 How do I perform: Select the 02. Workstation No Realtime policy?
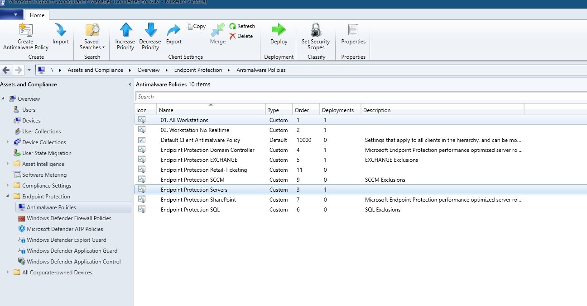pos(361,130)
